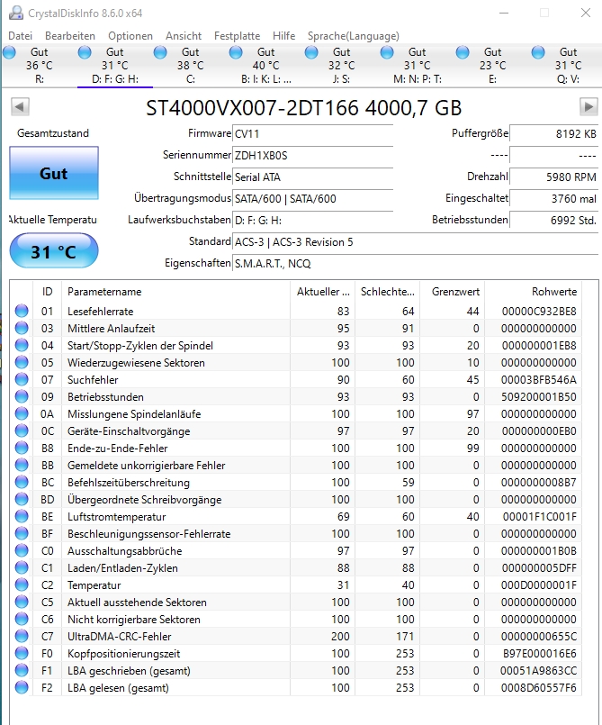Viewport: 602px width, 725px height.
Task: Open the Bearbeiten menu
Action: (x=70, y=36)
